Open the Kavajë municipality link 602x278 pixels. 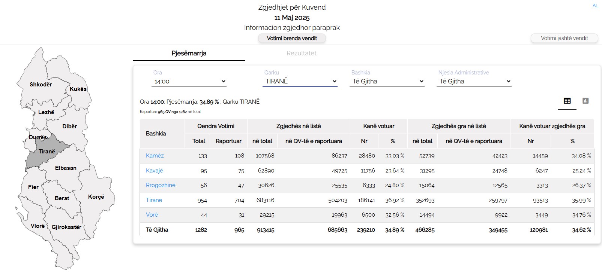pyautogui.click(x=154, y=171)
